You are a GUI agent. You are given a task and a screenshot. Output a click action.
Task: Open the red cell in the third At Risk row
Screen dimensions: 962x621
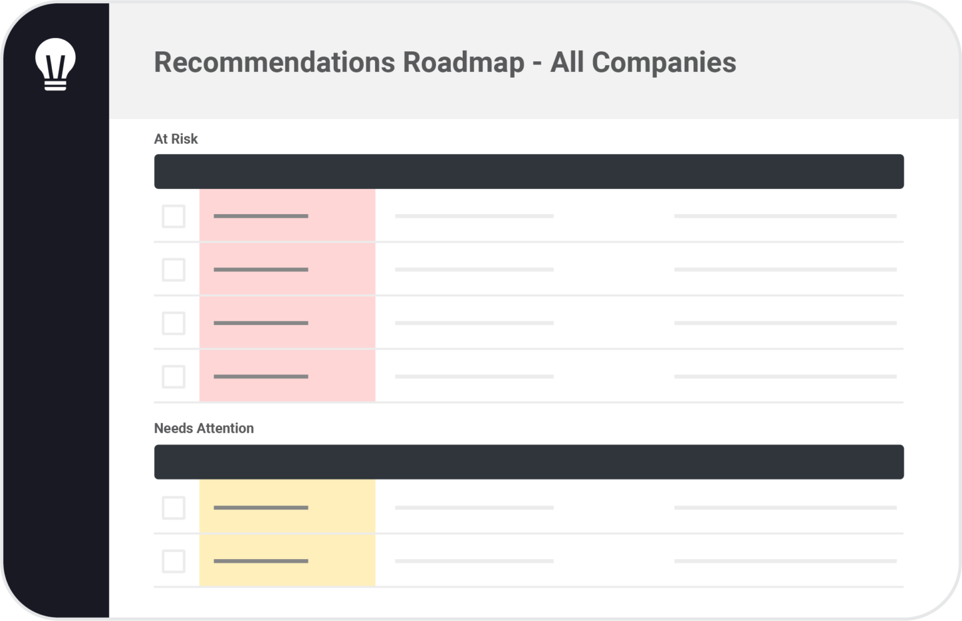tap(287, 323)
